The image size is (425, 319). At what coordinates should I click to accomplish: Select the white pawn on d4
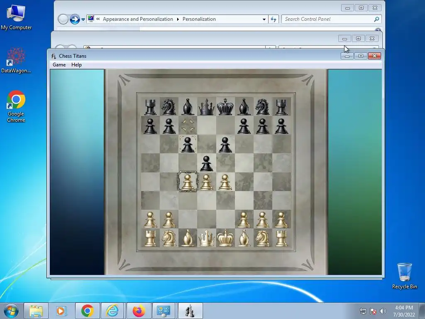(207, 182)
